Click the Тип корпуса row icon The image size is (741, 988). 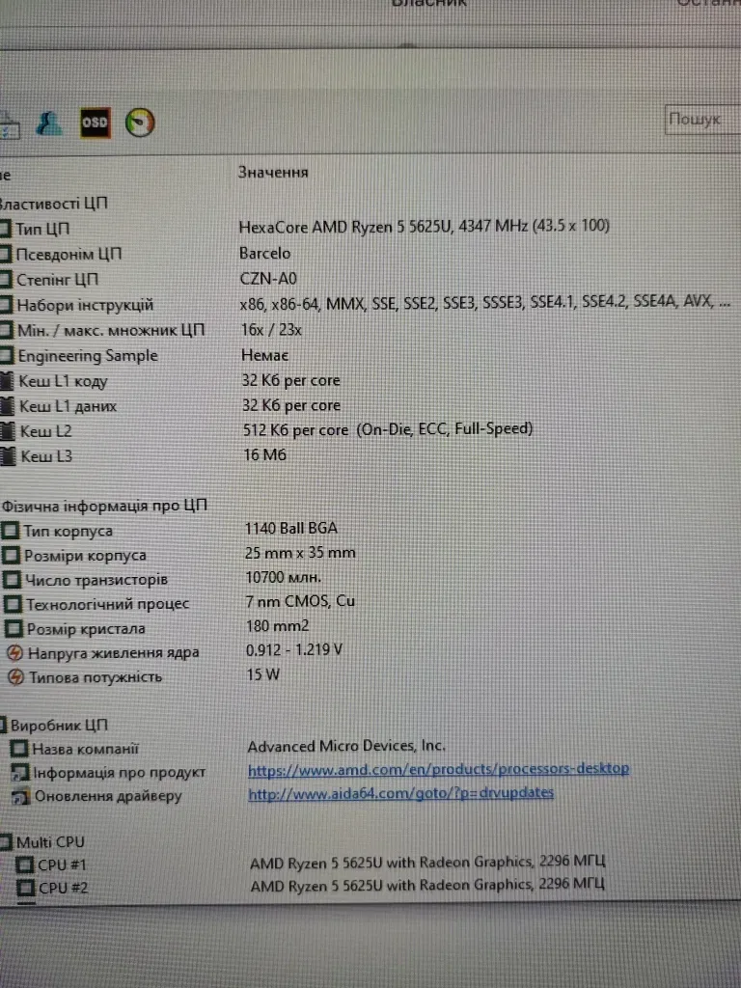point(10,531)
